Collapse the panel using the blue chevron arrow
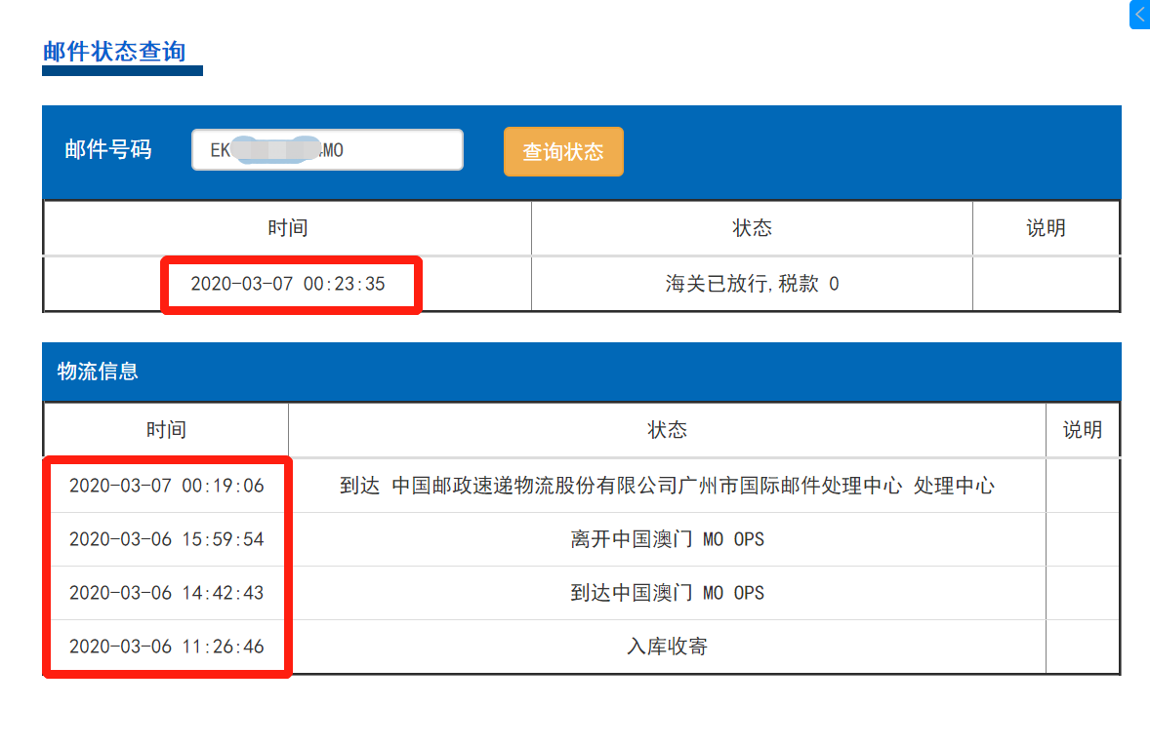This screenshot has height=746, width=1150. point(1139,15)
